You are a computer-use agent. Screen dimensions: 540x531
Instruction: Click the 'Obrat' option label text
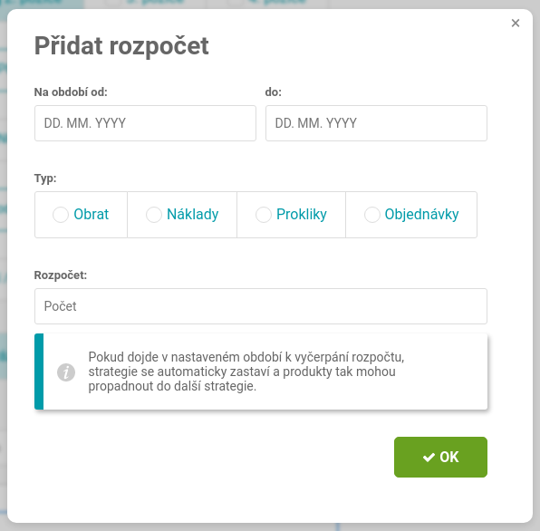92,214
